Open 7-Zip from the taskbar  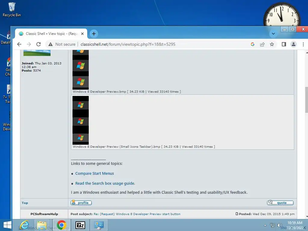tap(80, 225)
